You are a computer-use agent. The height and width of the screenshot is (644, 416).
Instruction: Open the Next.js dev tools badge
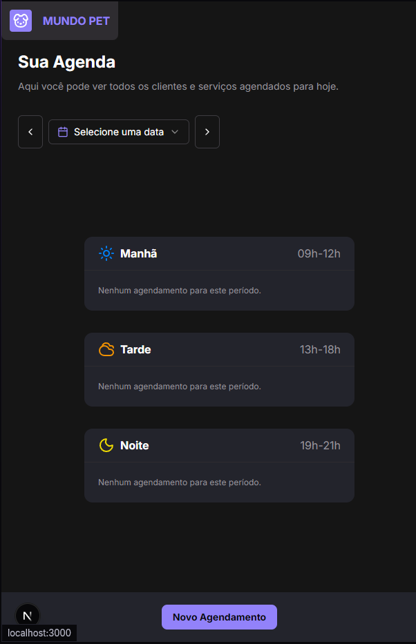(28, 615)
